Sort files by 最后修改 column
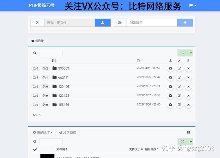Image resolution: width=220 pixels, height=158 pixels. click(152, 149)
